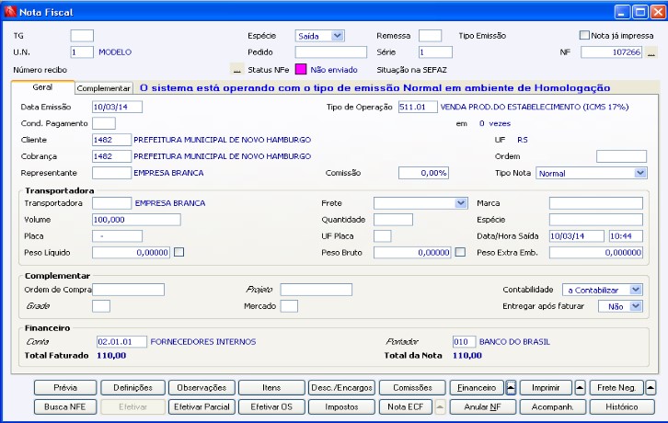Open the Impostos button

341,406
